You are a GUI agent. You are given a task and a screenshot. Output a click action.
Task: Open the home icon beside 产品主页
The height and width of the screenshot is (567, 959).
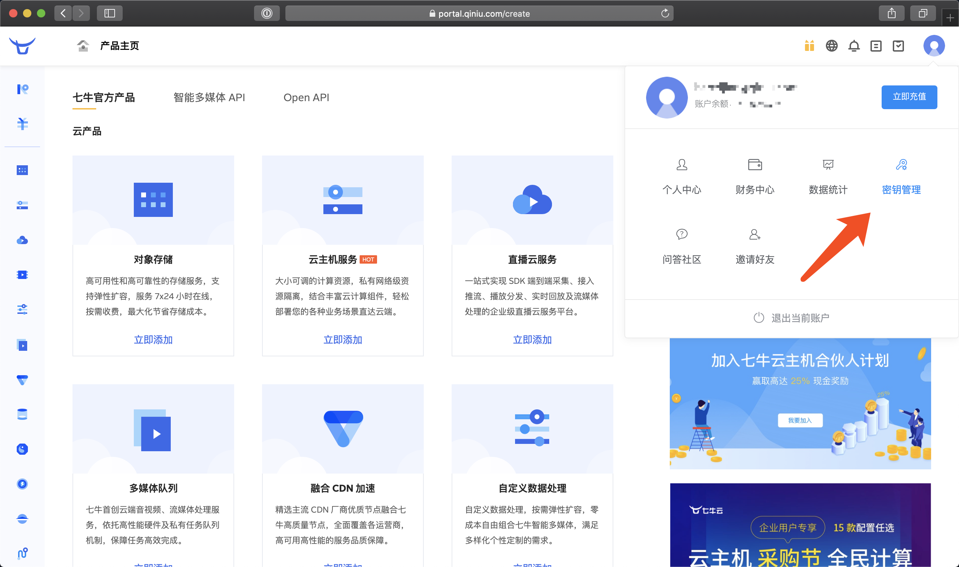tap(83, 46)
